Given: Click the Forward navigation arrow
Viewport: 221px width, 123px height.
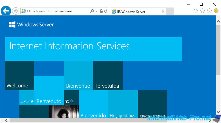Looking at the screenshot, I should 16,11.
